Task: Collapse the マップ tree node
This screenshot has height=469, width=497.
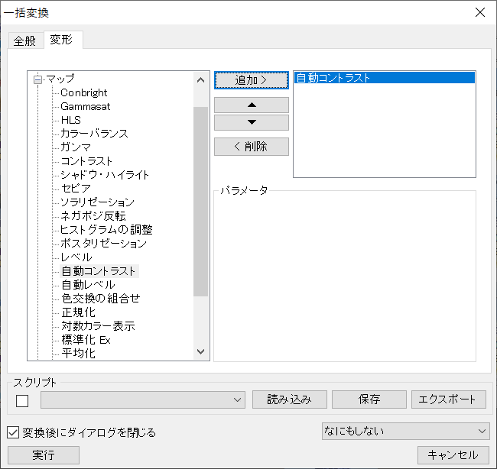Action: [37, 79]
